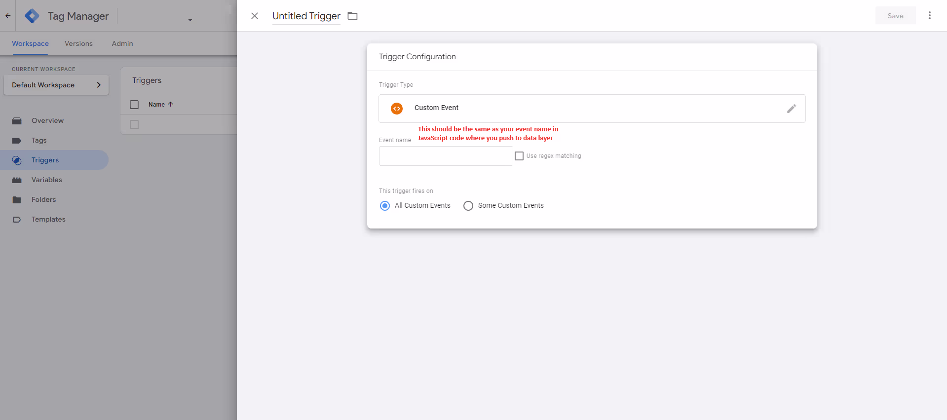Click the Tags label-shaped icon
This screenshot has width=947, height=420.
(17, 141)
